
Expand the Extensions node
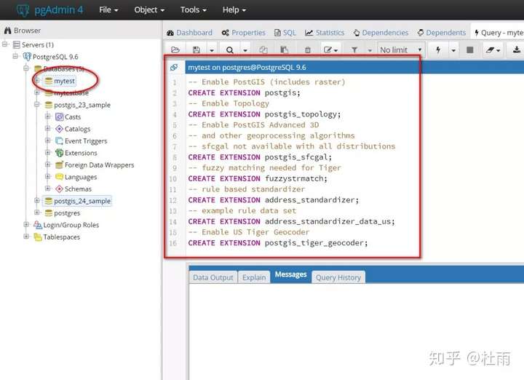coord(48,152)
